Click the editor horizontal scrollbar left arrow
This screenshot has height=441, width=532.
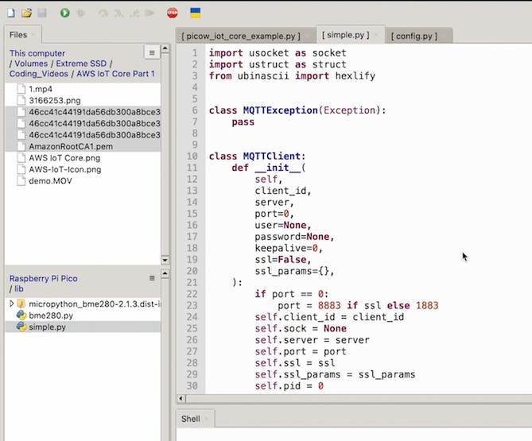tap(180, 398)
